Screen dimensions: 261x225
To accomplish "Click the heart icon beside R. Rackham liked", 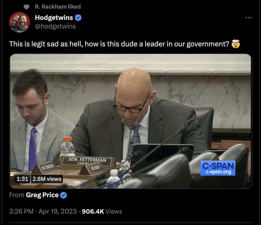I will click(26, 7).
